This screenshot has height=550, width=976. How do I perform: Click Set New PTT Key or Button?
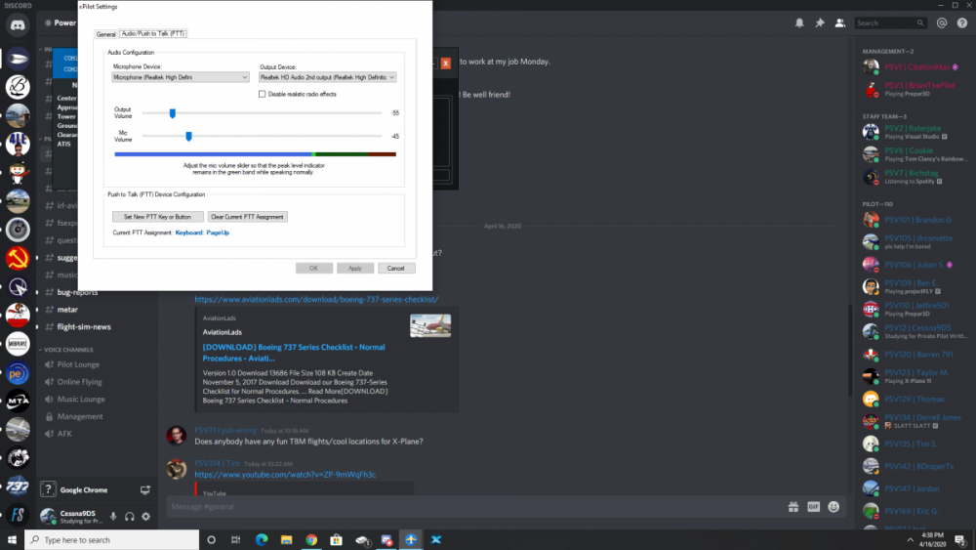pos(157,217)
